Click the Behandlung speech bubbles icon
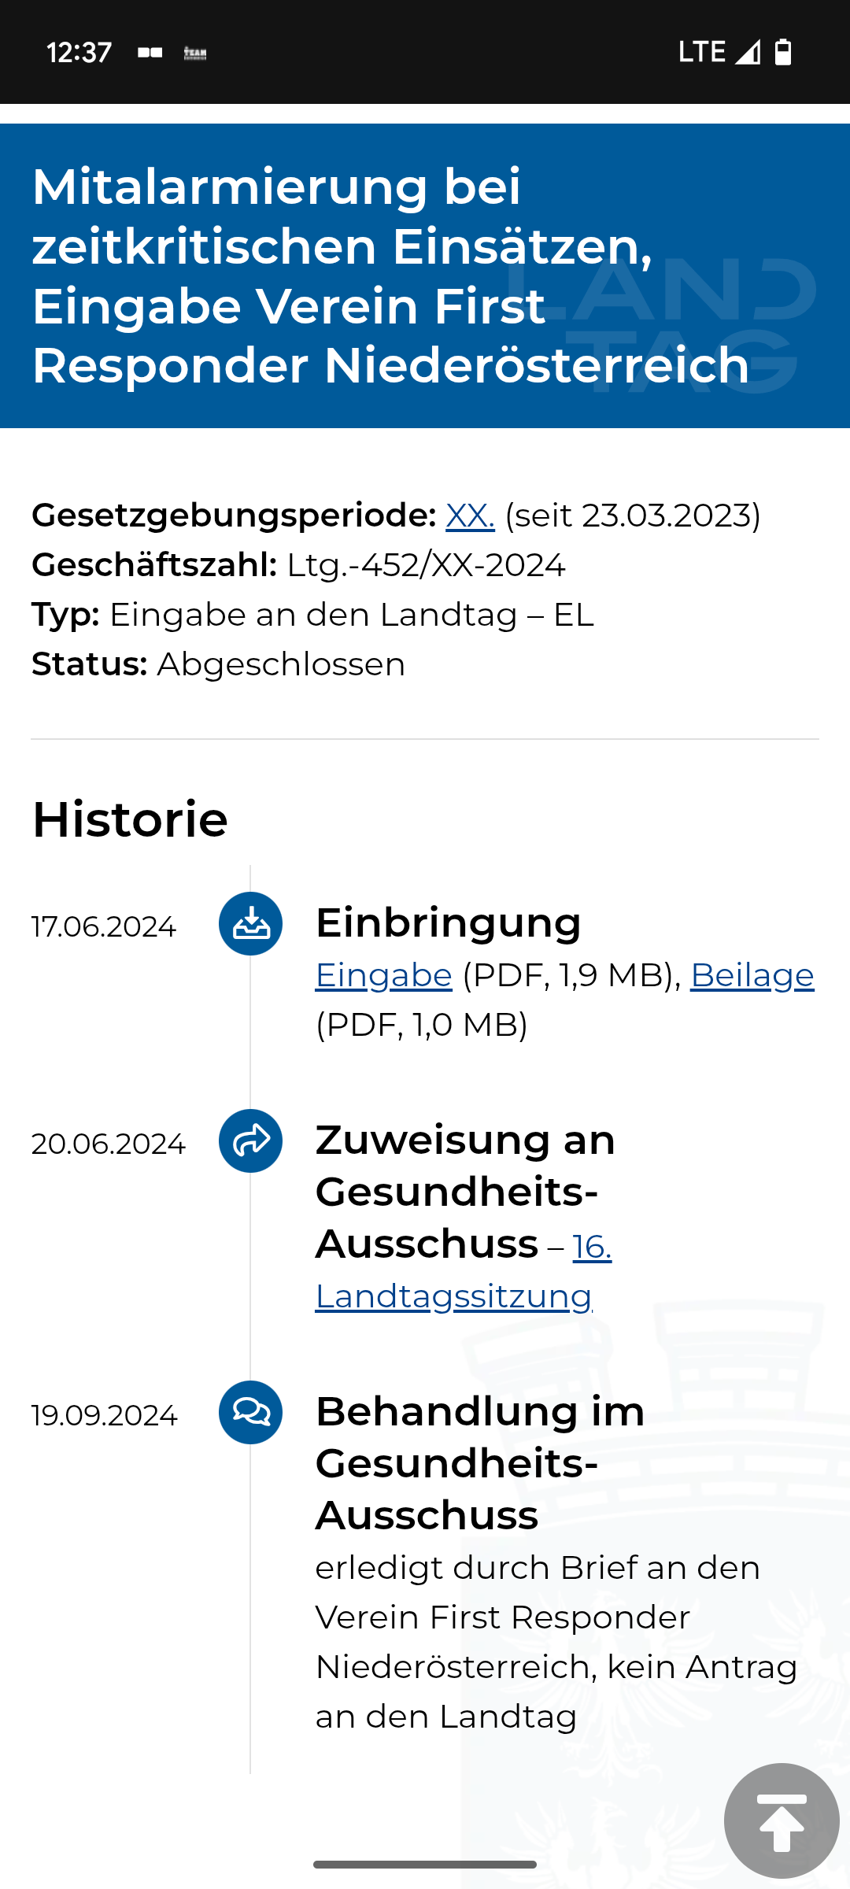This screenshot has height=1889, width=850. [251, 1412]
